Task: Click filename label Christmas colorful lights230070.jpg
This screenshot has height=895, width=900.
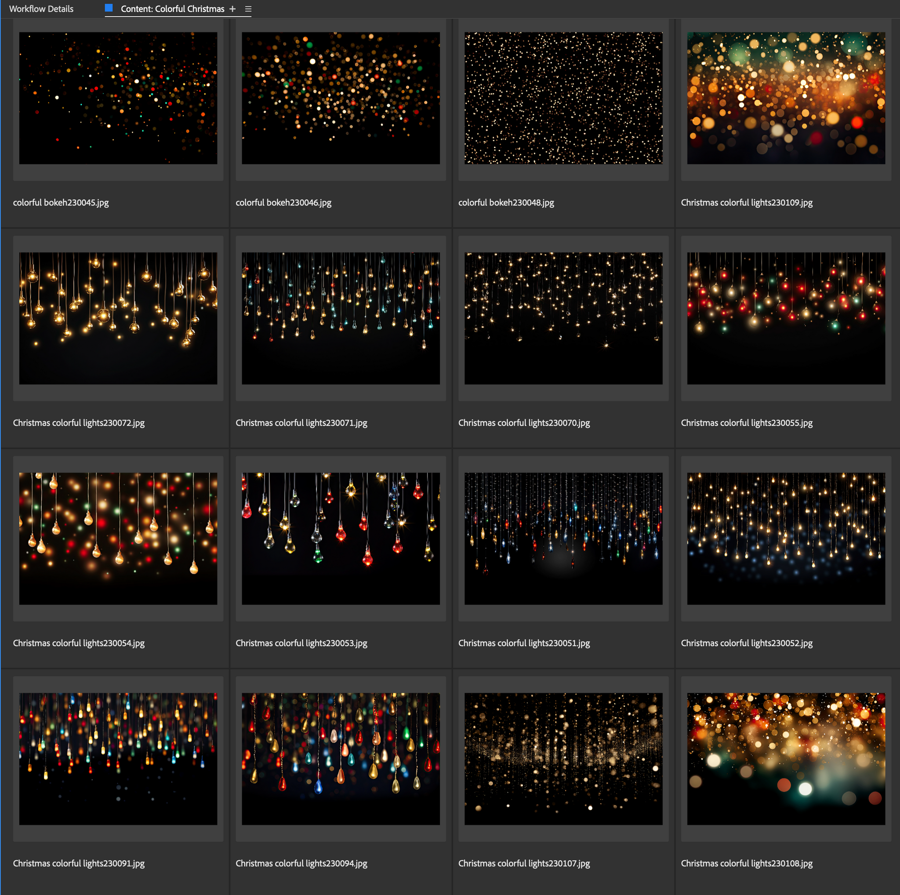Action: [x=524, y=422]
